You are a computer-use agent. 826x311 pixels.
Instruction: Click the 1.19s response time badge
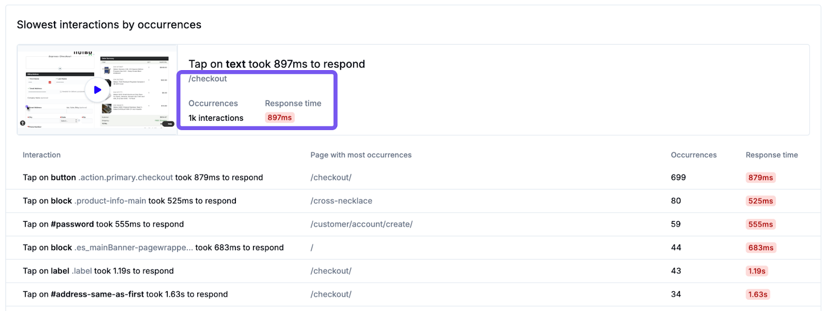coord(757,271)
